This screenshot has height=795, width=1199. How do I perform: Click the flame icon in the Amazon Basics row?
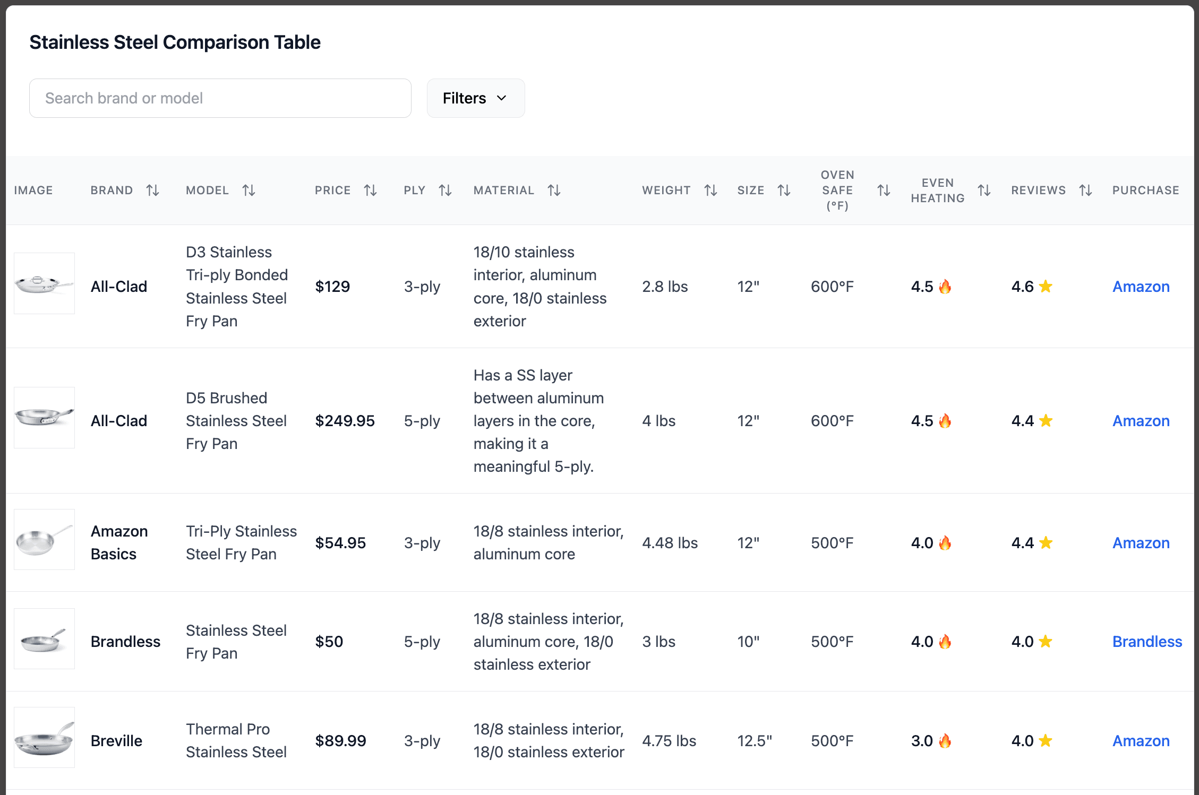click(x=945, y=543)
